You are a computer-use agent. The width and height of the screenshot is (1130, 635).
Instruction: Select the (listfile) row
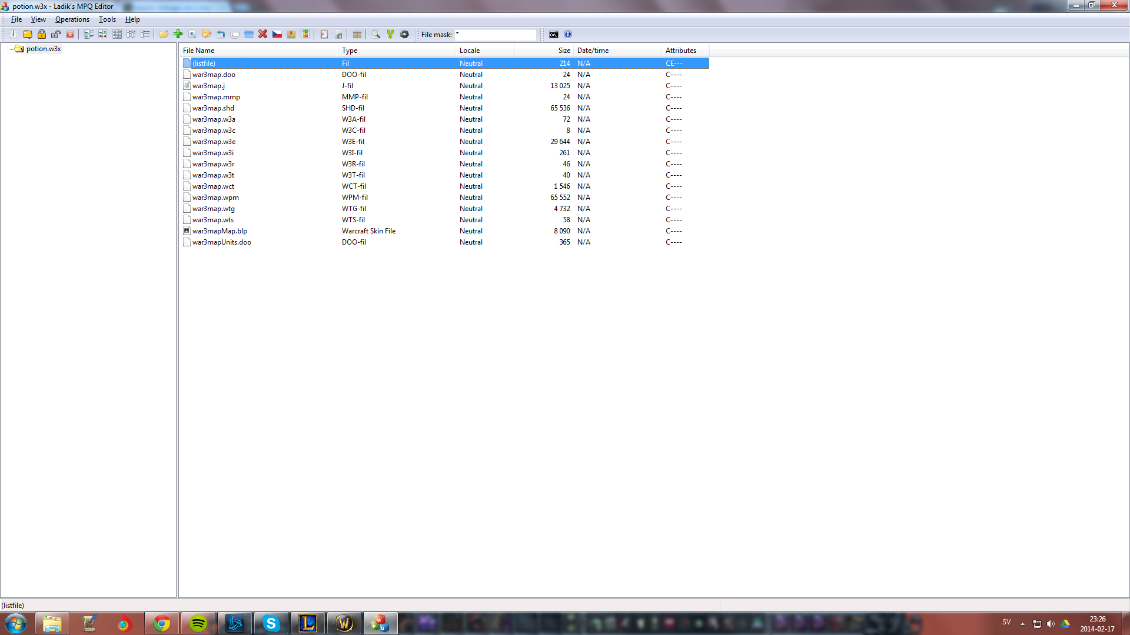pyautogui.click(x=445, y=63)
